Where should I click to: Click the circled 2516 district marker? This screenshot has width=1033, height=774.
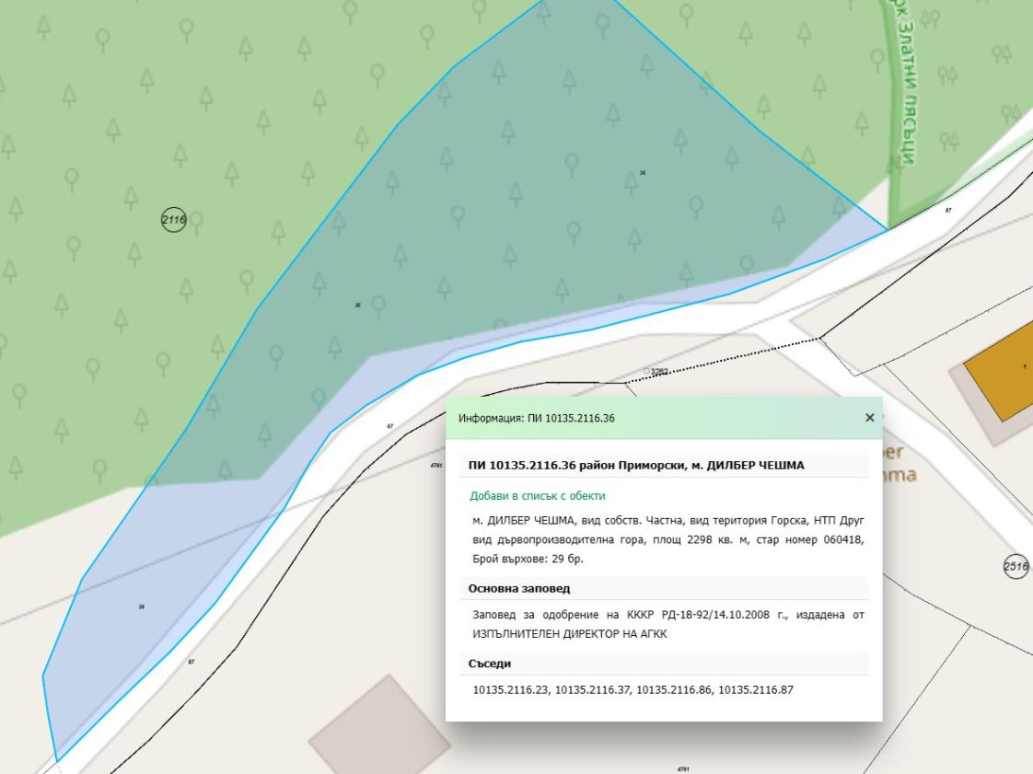pos(1016,567)
